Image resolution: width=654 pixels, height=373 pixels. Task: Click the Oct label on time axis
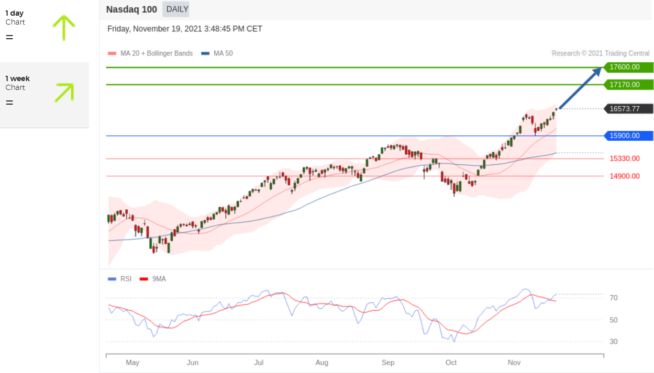click(451, 363)
